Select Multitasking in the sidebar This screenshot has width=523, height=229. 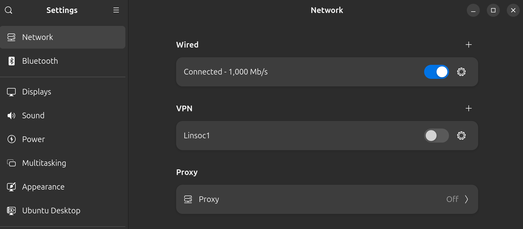(x=44, y=163)
